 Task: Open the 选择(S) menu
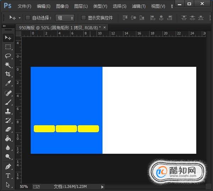(119, 6)
